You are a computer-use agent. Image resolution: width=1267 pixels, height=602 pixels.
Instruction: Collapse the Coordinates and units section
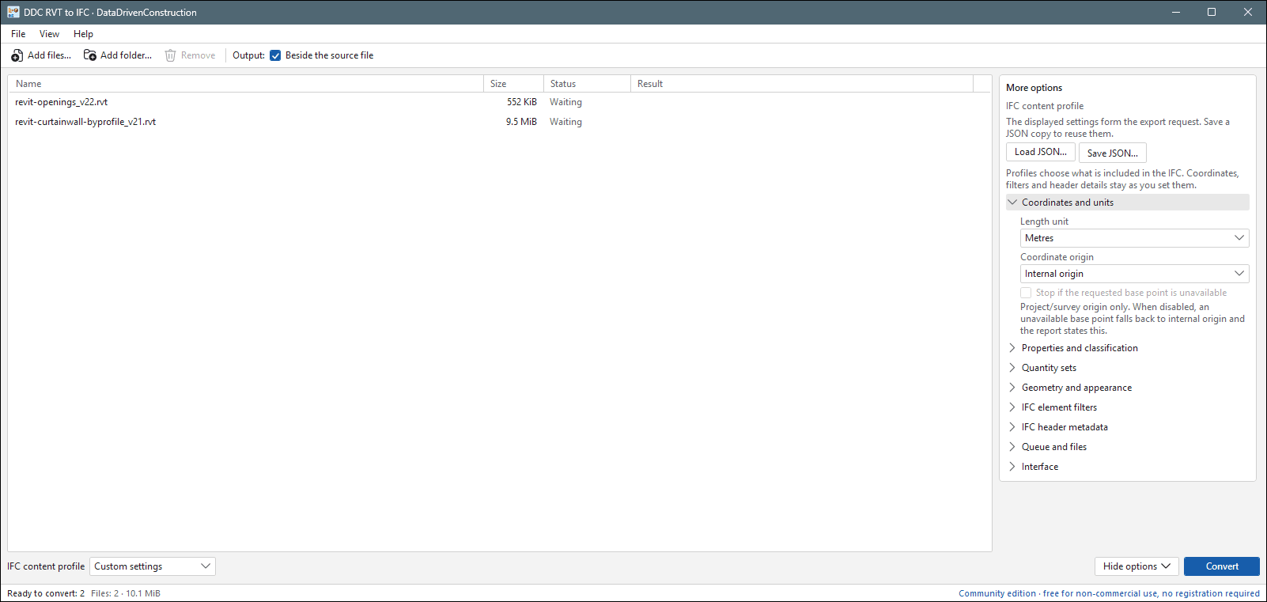[x=1128, y=203]
